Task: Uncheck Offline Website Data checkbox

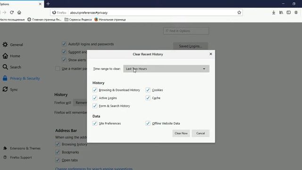Action: click(x=148, y=123)
